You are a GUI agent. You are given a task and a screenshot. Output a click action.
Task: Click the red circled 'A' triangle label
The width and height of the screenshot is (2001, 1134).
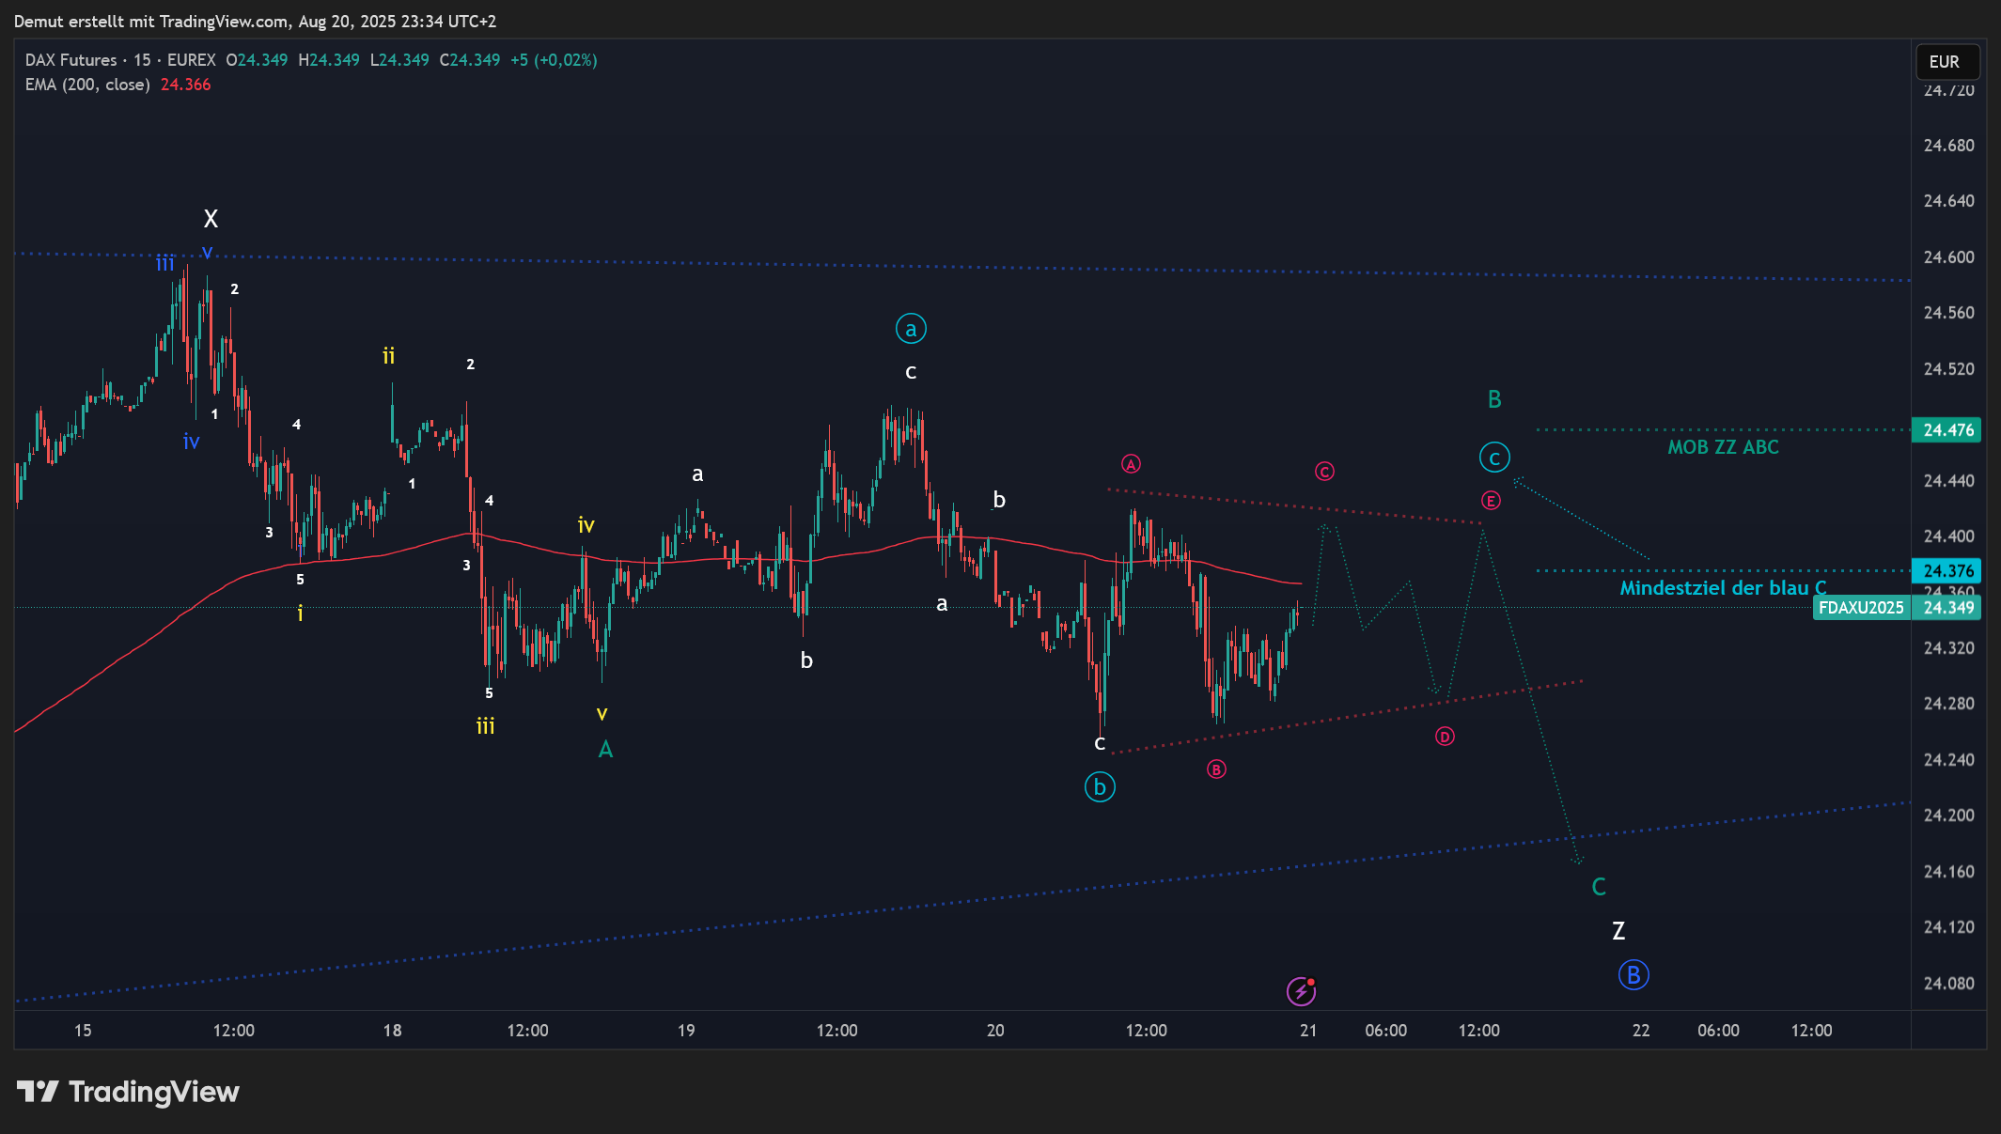coord(1131,464)
